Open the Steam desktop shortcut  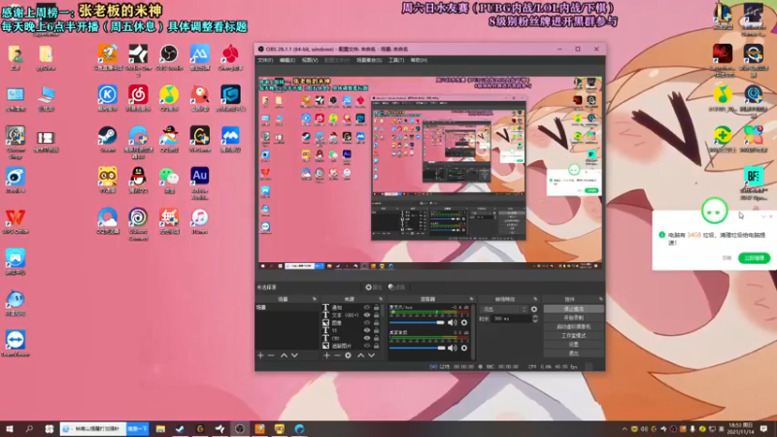tap(107, 139)
